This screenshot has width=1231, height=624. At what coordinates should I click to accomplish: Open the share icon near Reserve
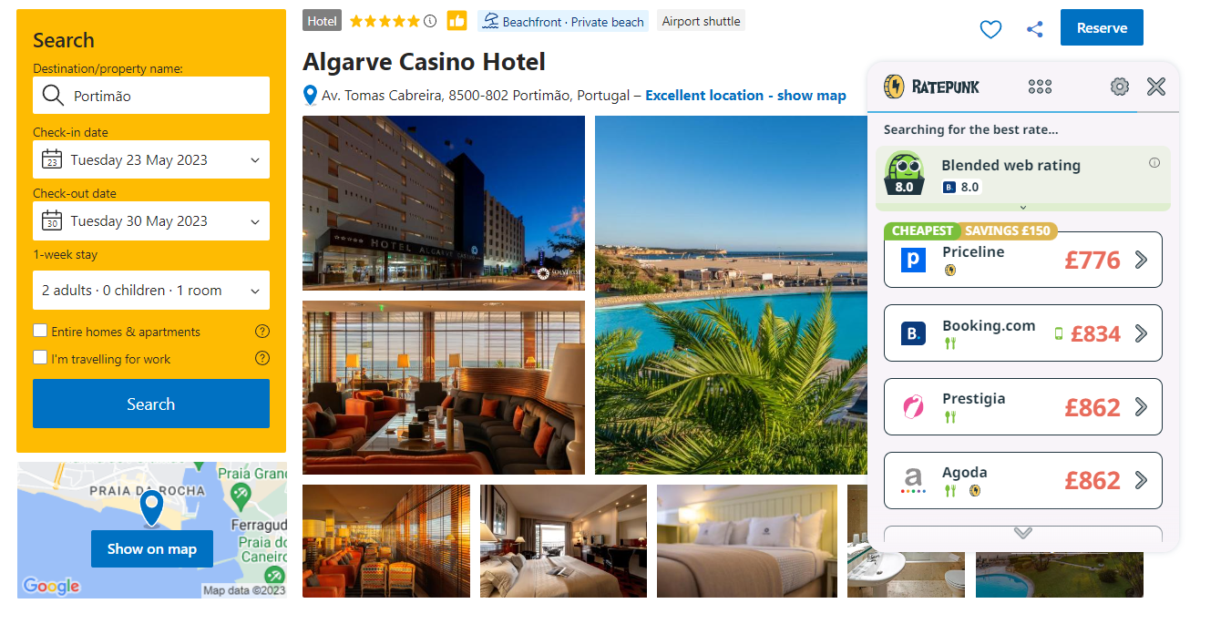1034,29
